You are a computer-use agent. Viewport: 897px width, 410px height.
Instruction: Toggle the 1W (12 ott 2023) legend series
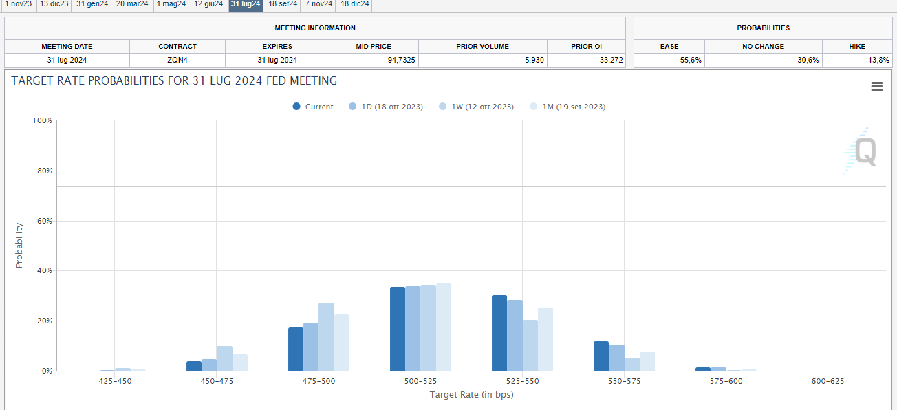(476, 107)
